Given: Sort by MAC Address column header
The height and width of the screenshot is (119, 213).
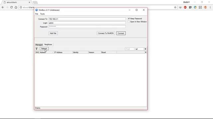Looking at the screenshot, I should click(44, 52).
